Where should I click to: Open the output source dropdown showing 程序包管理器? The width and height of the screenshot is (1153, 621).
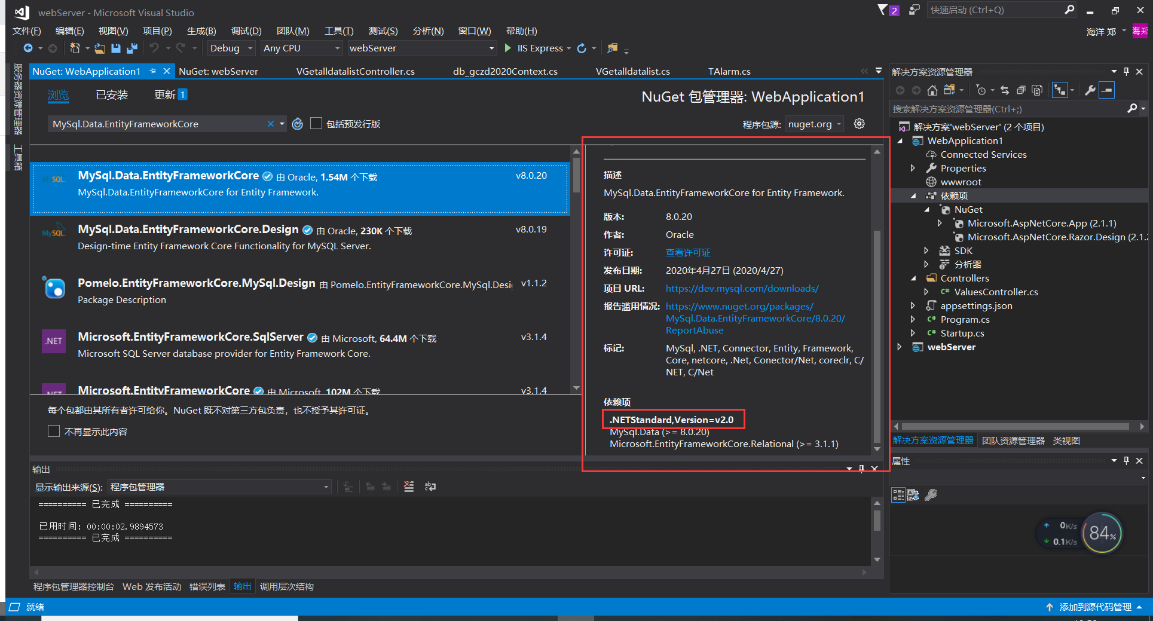tap(219, 487)
